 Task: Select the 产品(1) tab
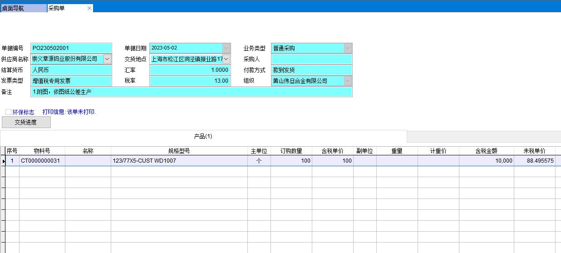[x=203, y=136]
